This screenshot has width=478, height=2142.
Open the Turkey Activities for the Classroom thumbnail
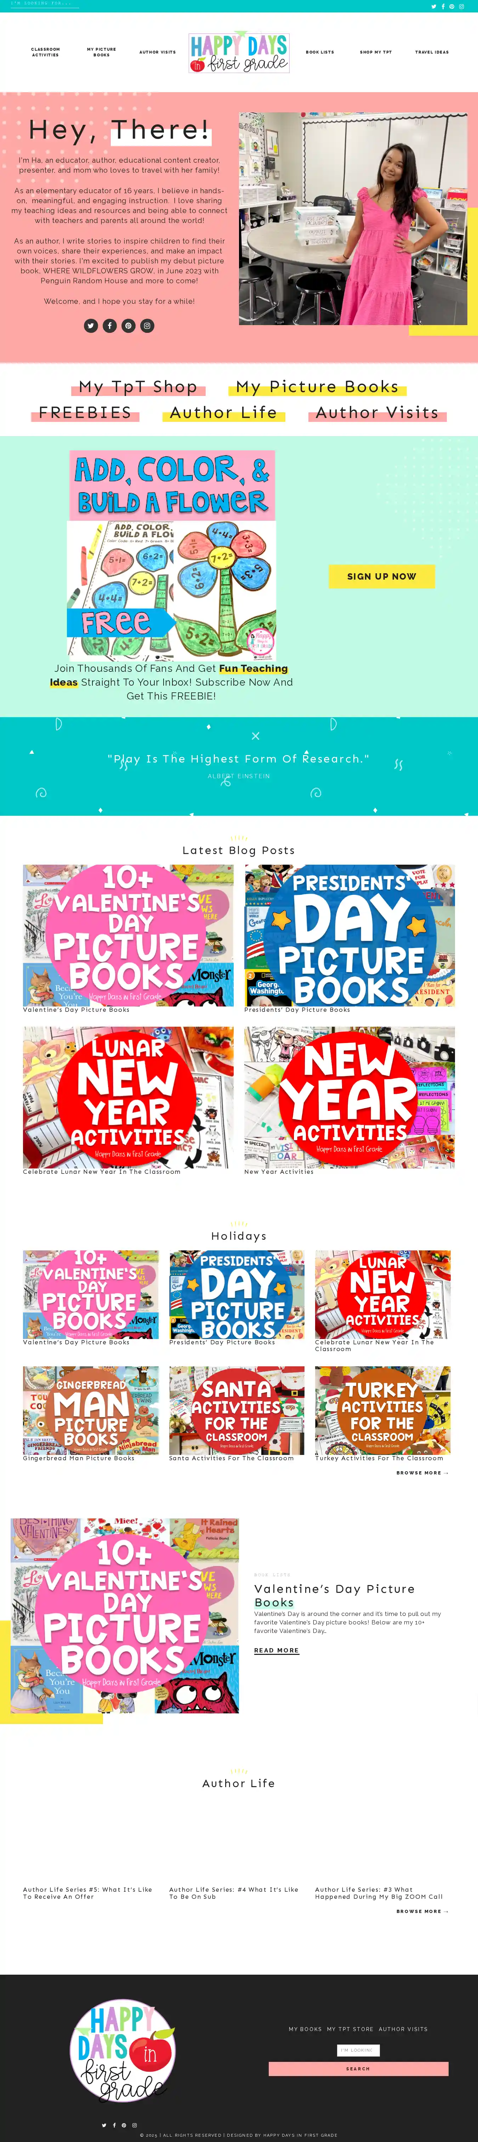tap(382, 1410)
